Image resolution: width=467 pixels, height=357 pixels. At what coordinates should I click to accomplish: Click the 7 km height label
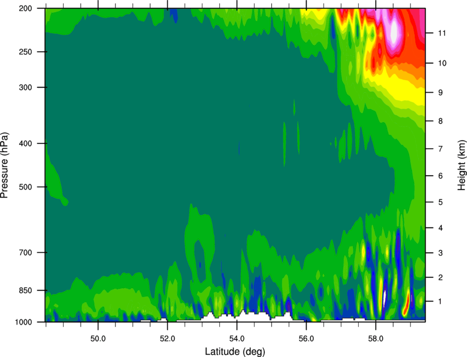[x=441, y=149]
